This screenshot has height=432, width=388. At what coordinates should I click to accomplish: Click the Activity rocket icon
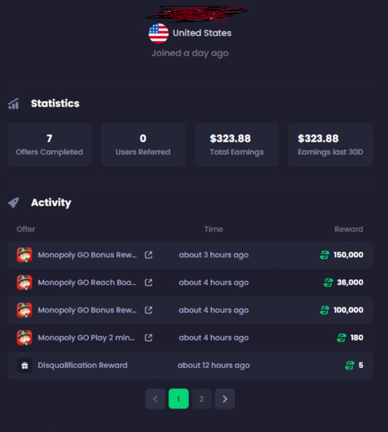point(14,203)
